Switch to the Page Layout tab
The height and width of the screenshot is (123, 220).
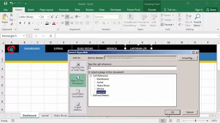click(x=46, y=10)
